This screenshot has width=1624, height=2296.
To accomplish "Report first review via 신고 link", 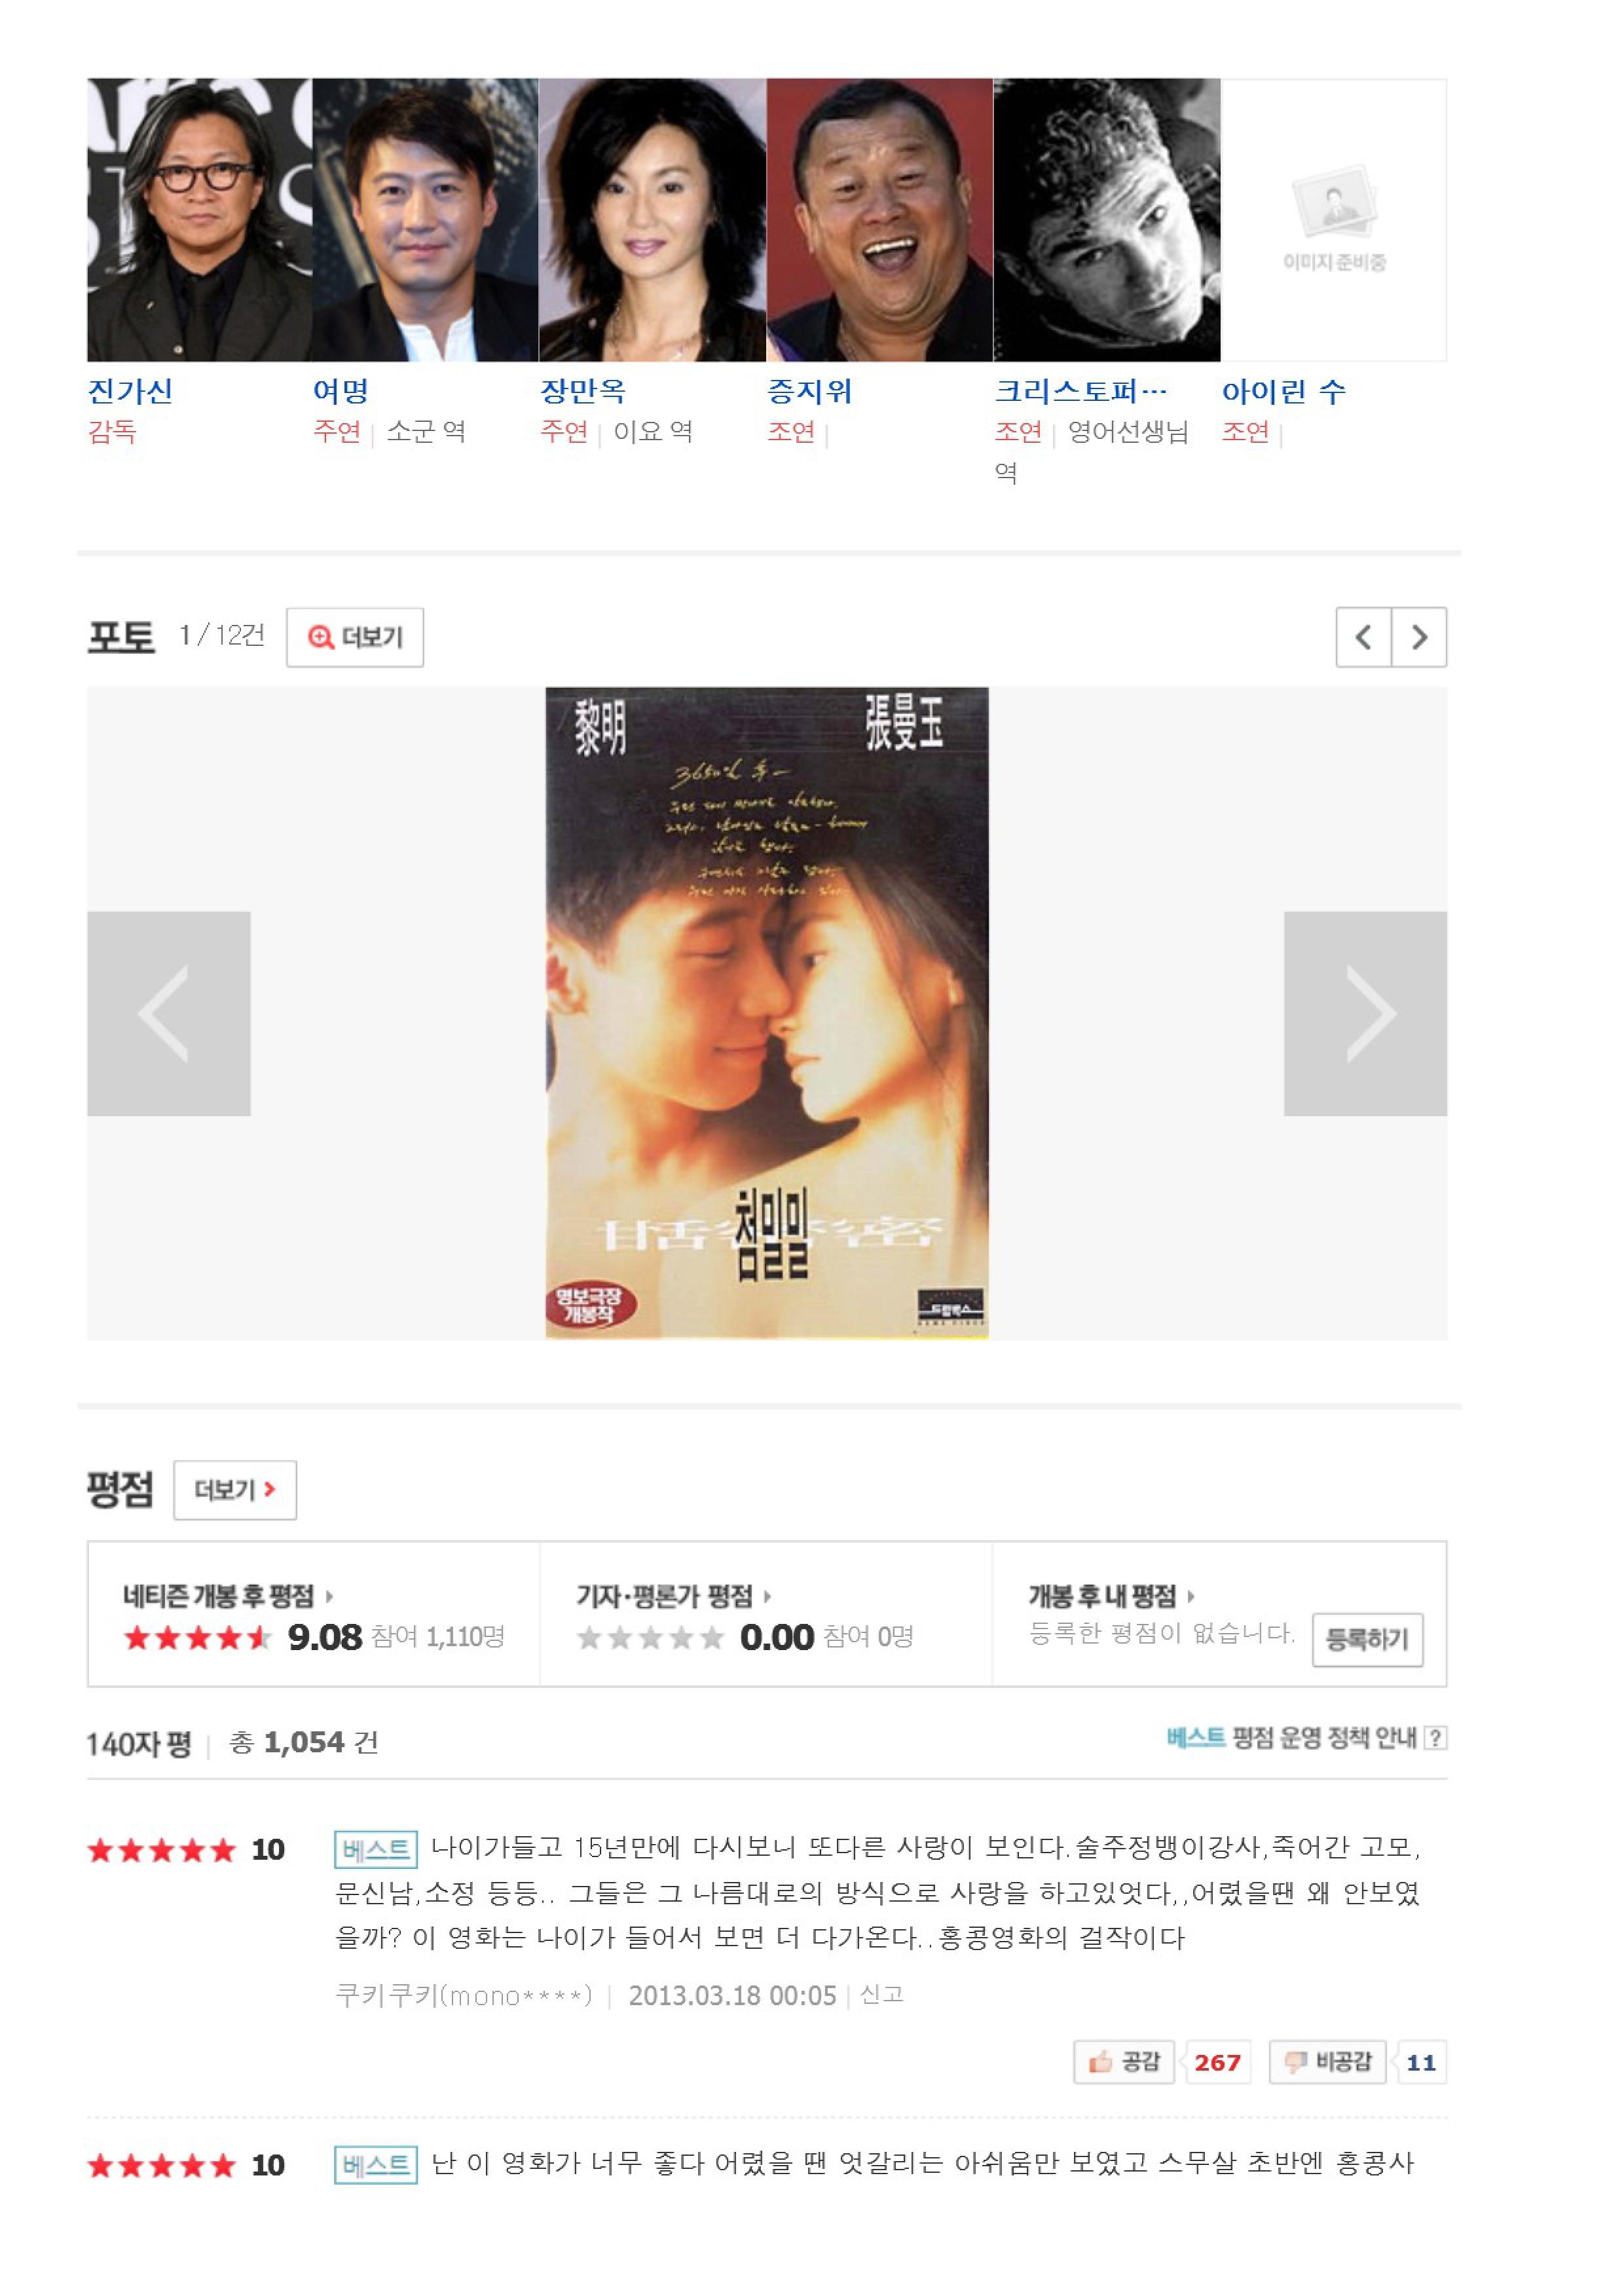I will 882,1995.
